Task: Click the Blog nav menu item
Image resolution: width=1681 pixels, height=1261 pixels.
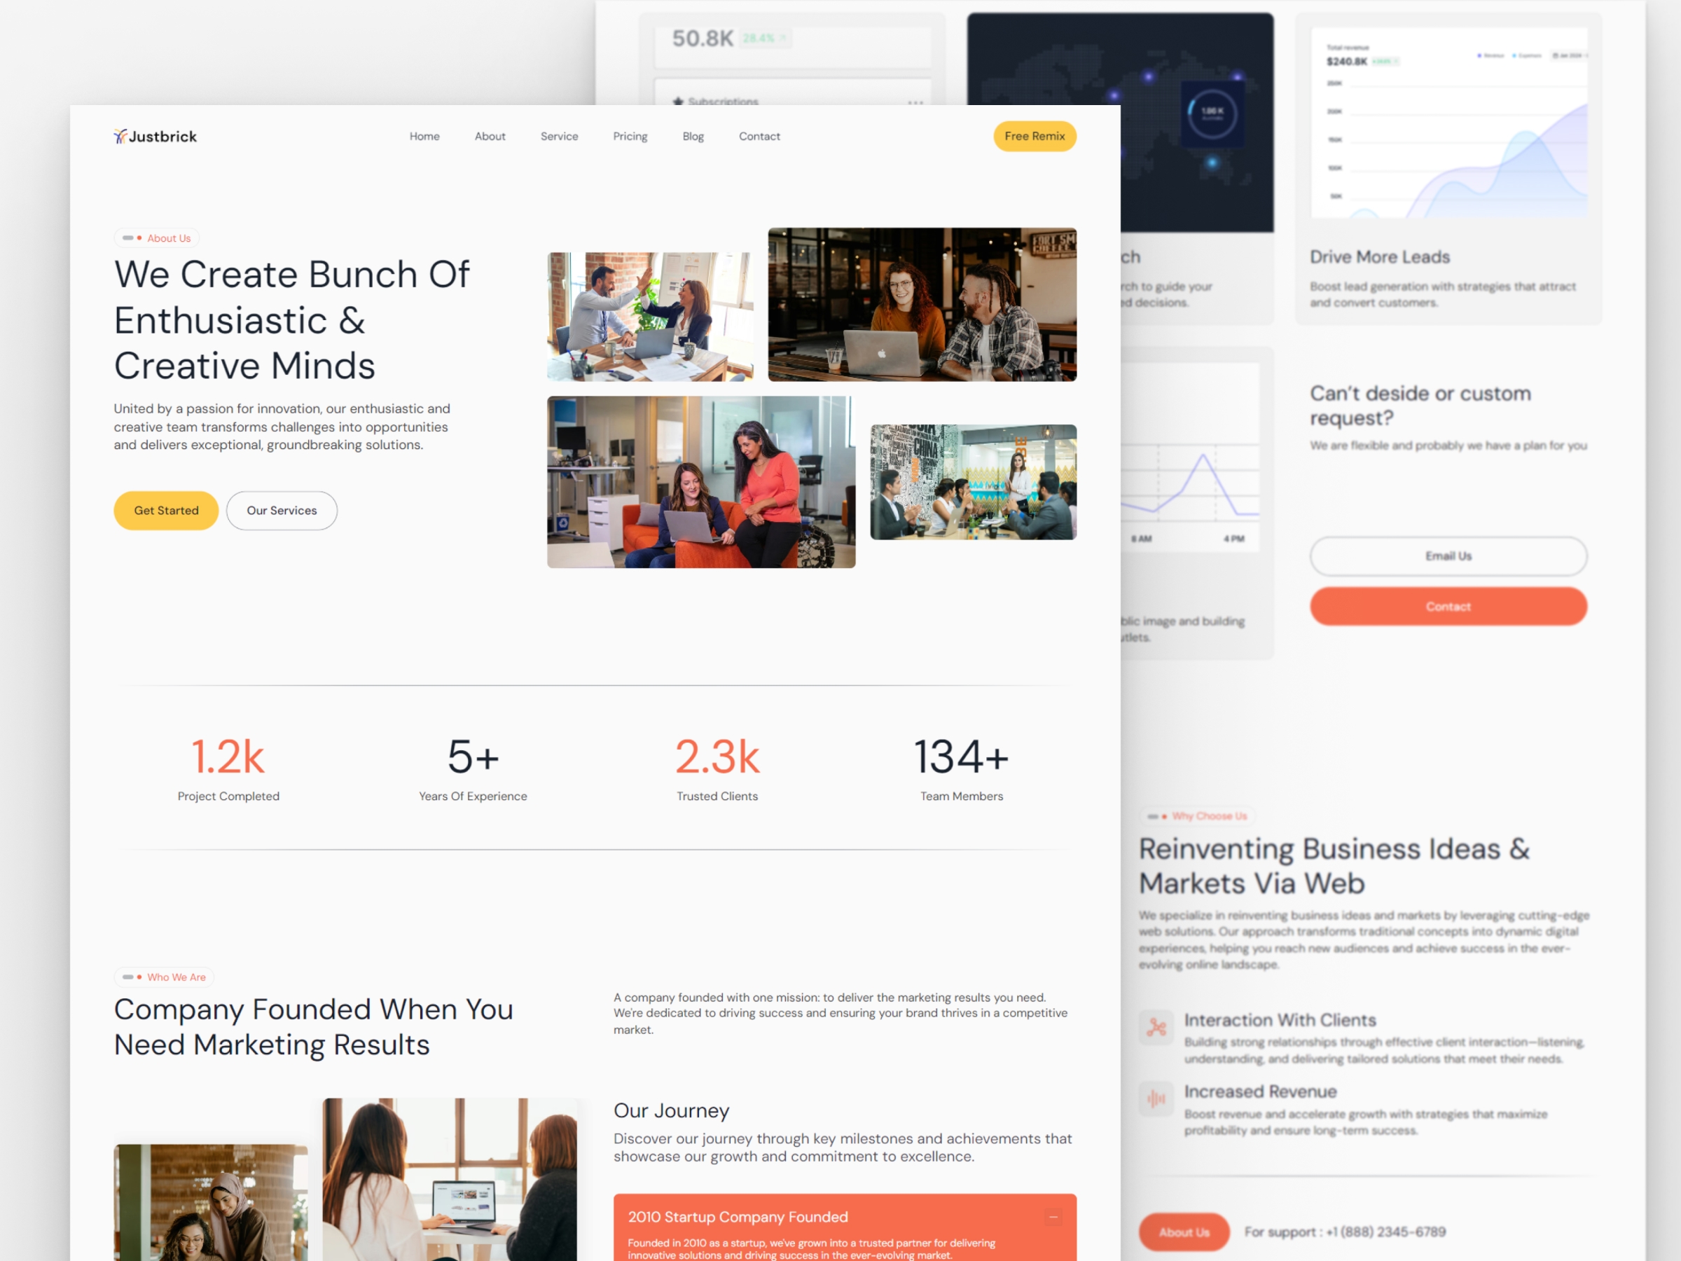Action: 692,137
